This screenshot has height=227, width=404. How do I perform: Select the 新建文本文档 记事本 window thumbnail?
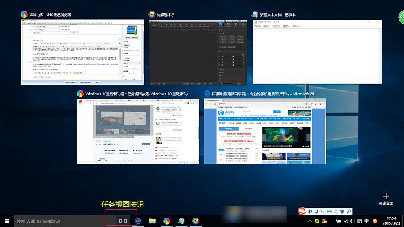point(317,52)
